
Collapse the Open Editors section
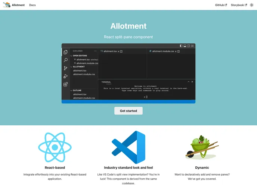(x=71, y=56)
